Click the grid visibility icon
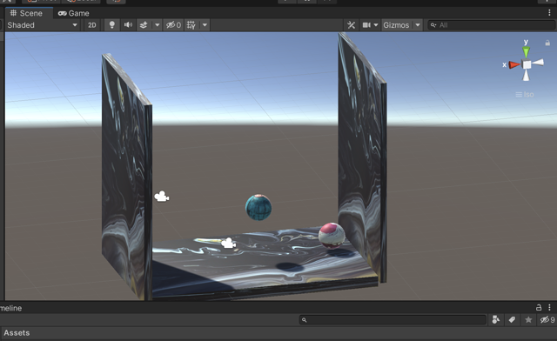This screenshot has height=341, width=557. [191, 25]
